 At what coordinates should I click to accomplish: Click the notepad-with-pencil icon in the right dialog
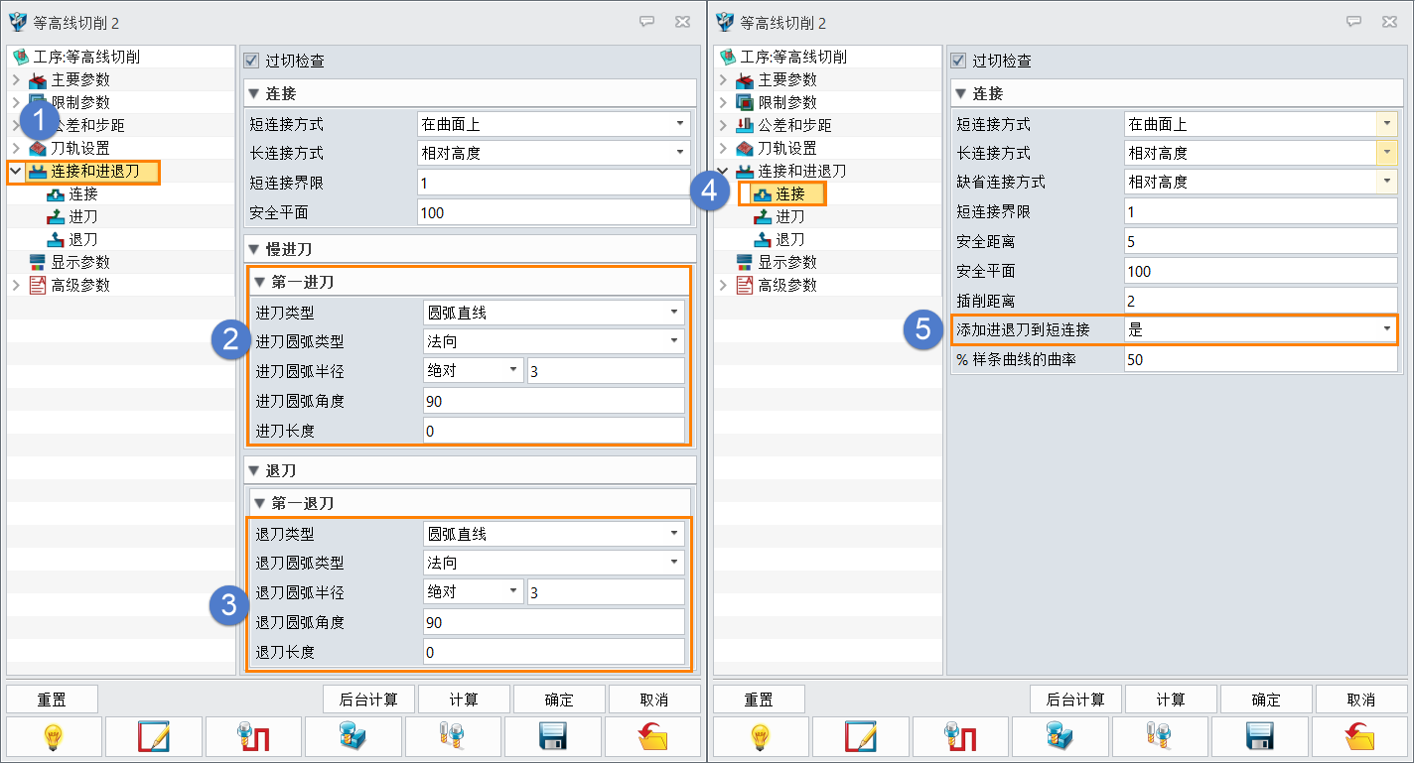coord(860,737)
